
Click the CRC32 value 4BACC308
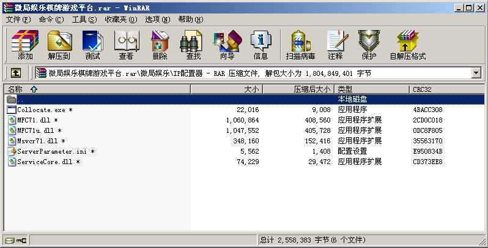tap(427, 110)
